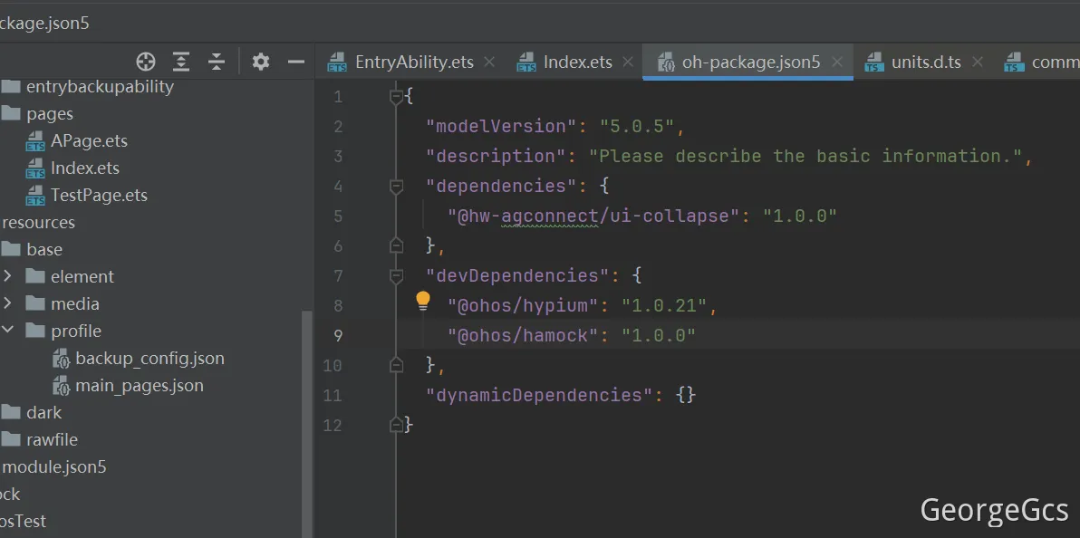Select entrybackupability folder in tree
The height and width of the screenshot is (538, 1080).
click(x=100, y=87)
